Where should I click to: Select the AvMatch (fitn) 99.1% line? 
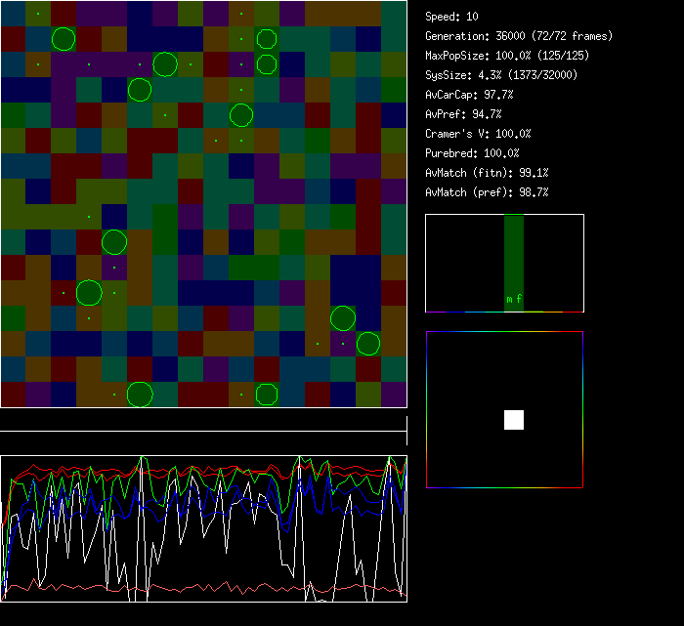click(487, 173)
